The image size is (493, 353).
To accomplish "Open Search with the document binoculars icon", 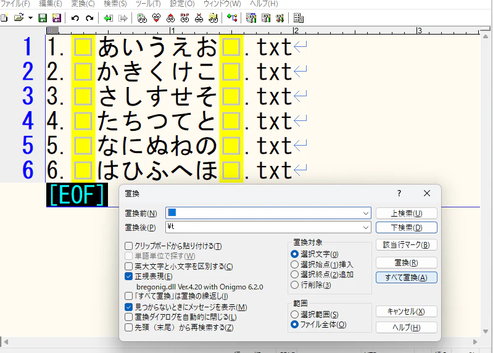I will [x=142, y=19].
